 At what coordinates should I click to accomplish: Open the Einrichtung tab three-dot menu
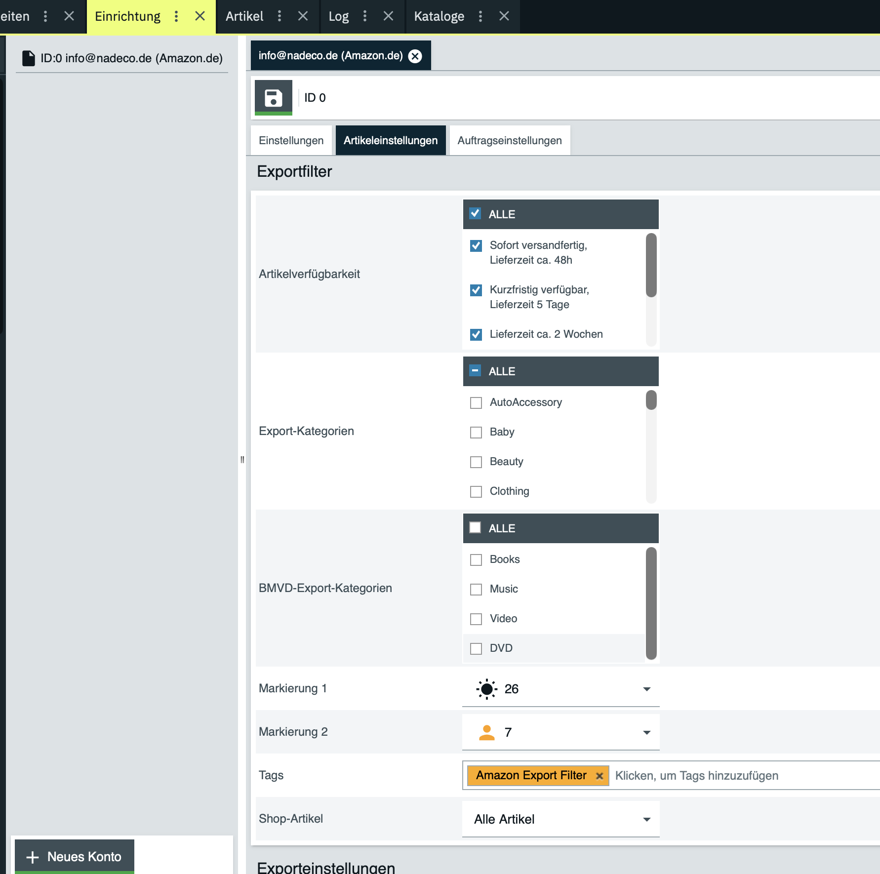click(176, 16)
